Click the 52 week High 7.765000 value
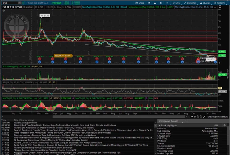Image resolution: width=230 pixels, height=155 pixels. [213, 133]
